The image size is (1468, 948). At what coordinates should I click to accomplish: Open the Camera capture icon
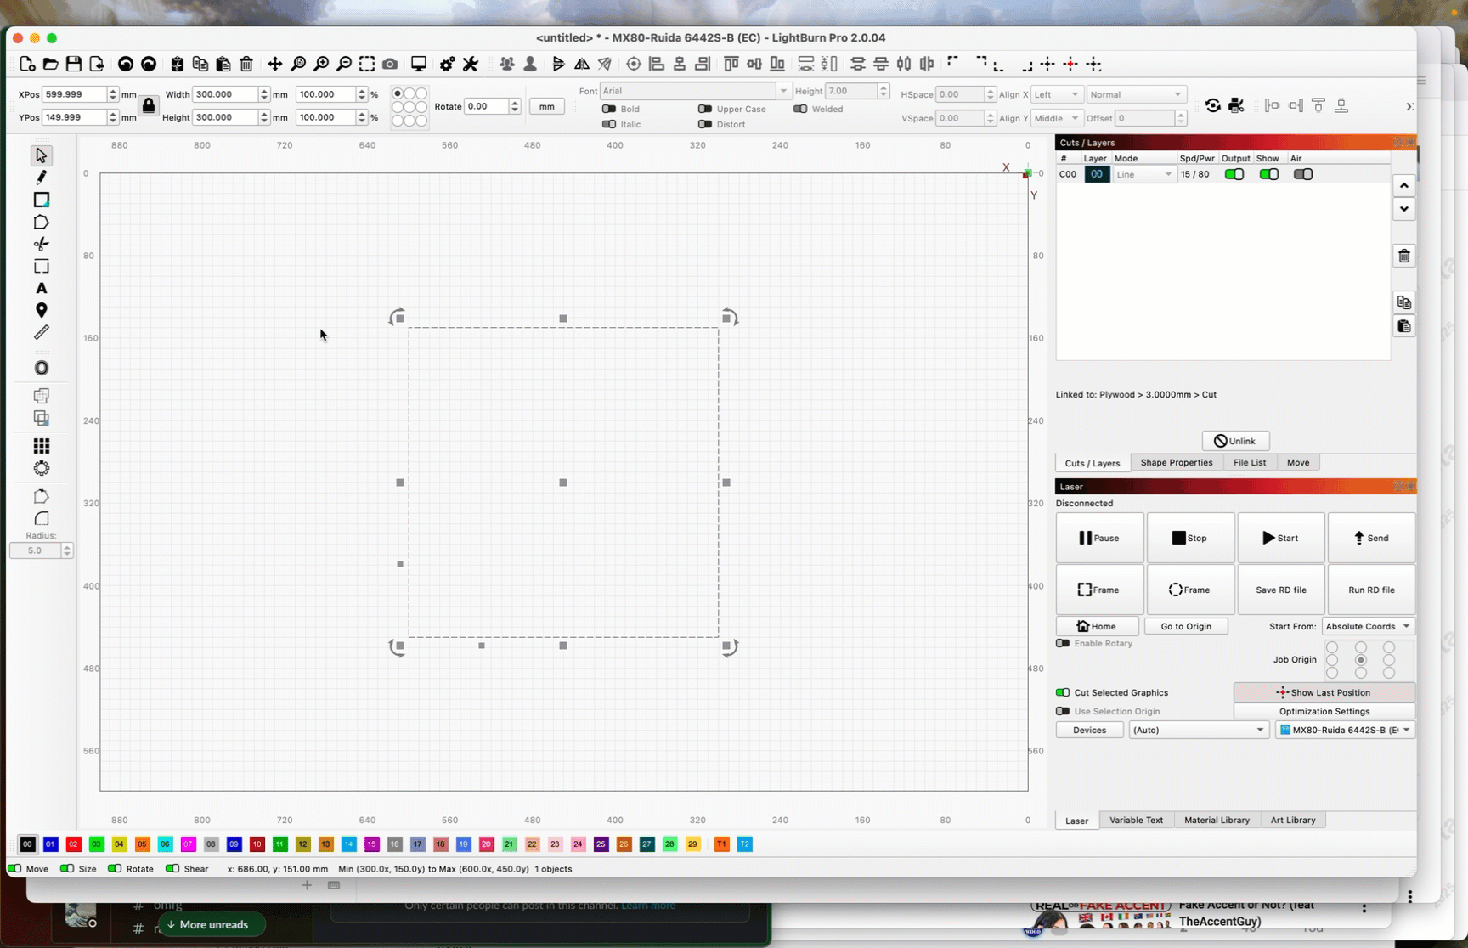click(x=390, y=65)
